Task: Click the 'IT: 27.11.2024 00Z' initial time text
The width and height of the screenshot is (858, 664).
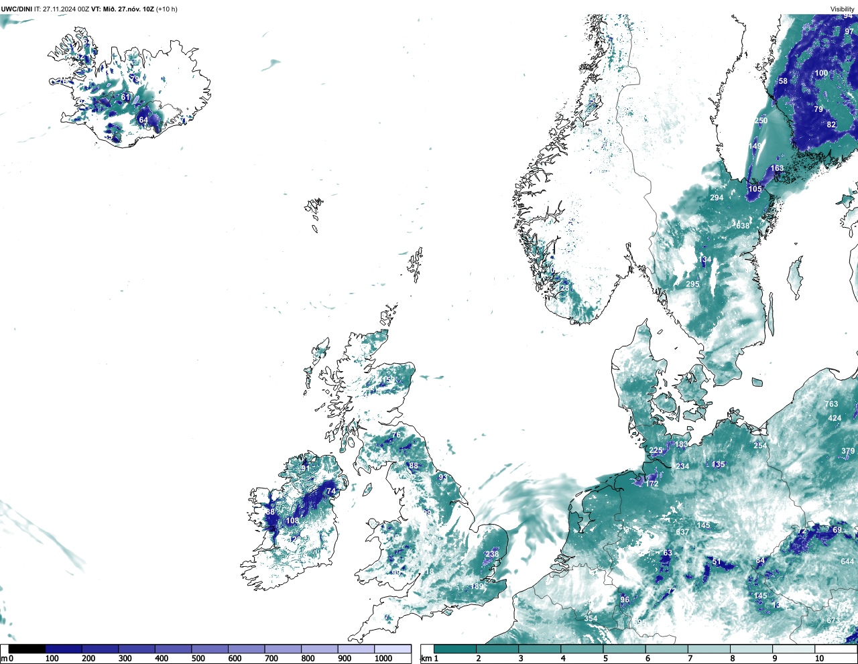Action: 62,9
